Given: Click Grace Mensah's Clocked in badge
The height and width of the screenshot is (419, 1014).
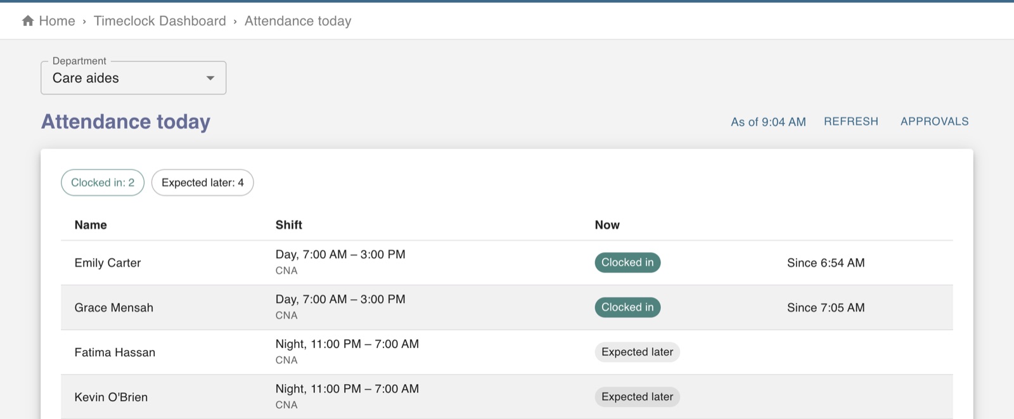Looking at the screenshot, I should coord(627,307).
